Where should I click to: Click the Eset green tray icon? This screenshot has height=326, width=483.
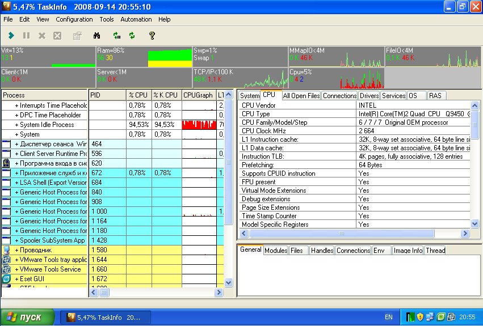(x=441, y=317)
